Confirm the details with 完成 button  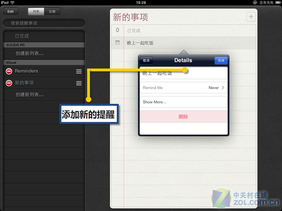coord(221,60)
